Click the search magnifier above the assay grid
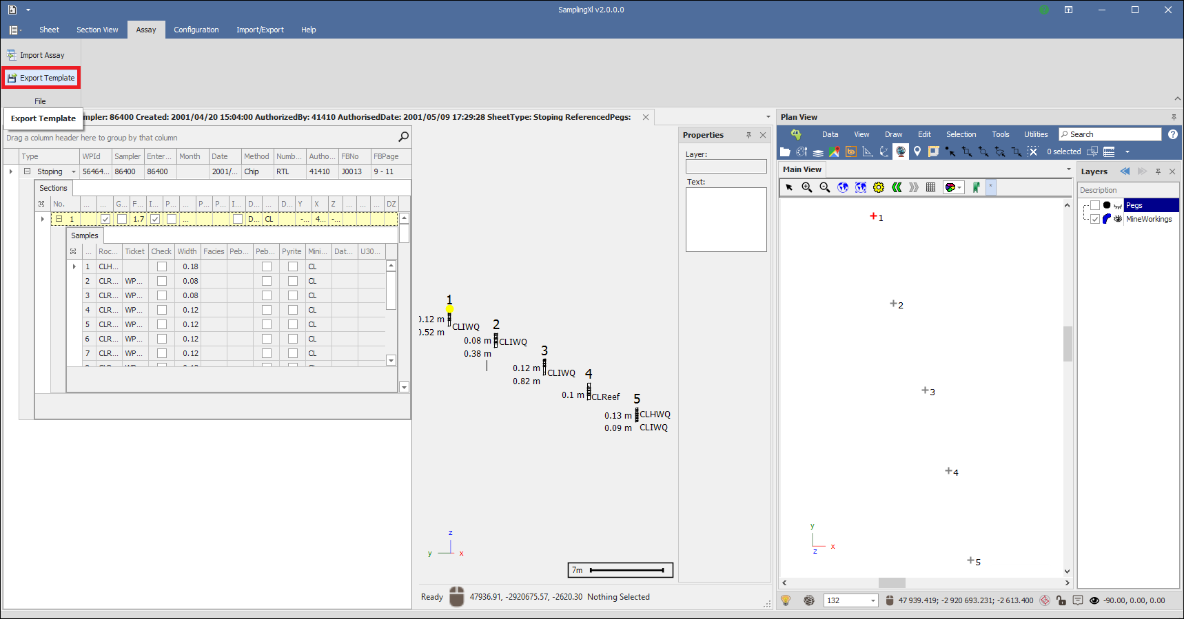 coord(404,137)
